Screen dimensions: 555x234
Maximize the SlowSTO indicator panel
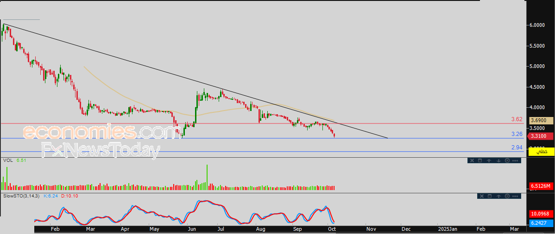pyautogui.click(x=489, y=196)
